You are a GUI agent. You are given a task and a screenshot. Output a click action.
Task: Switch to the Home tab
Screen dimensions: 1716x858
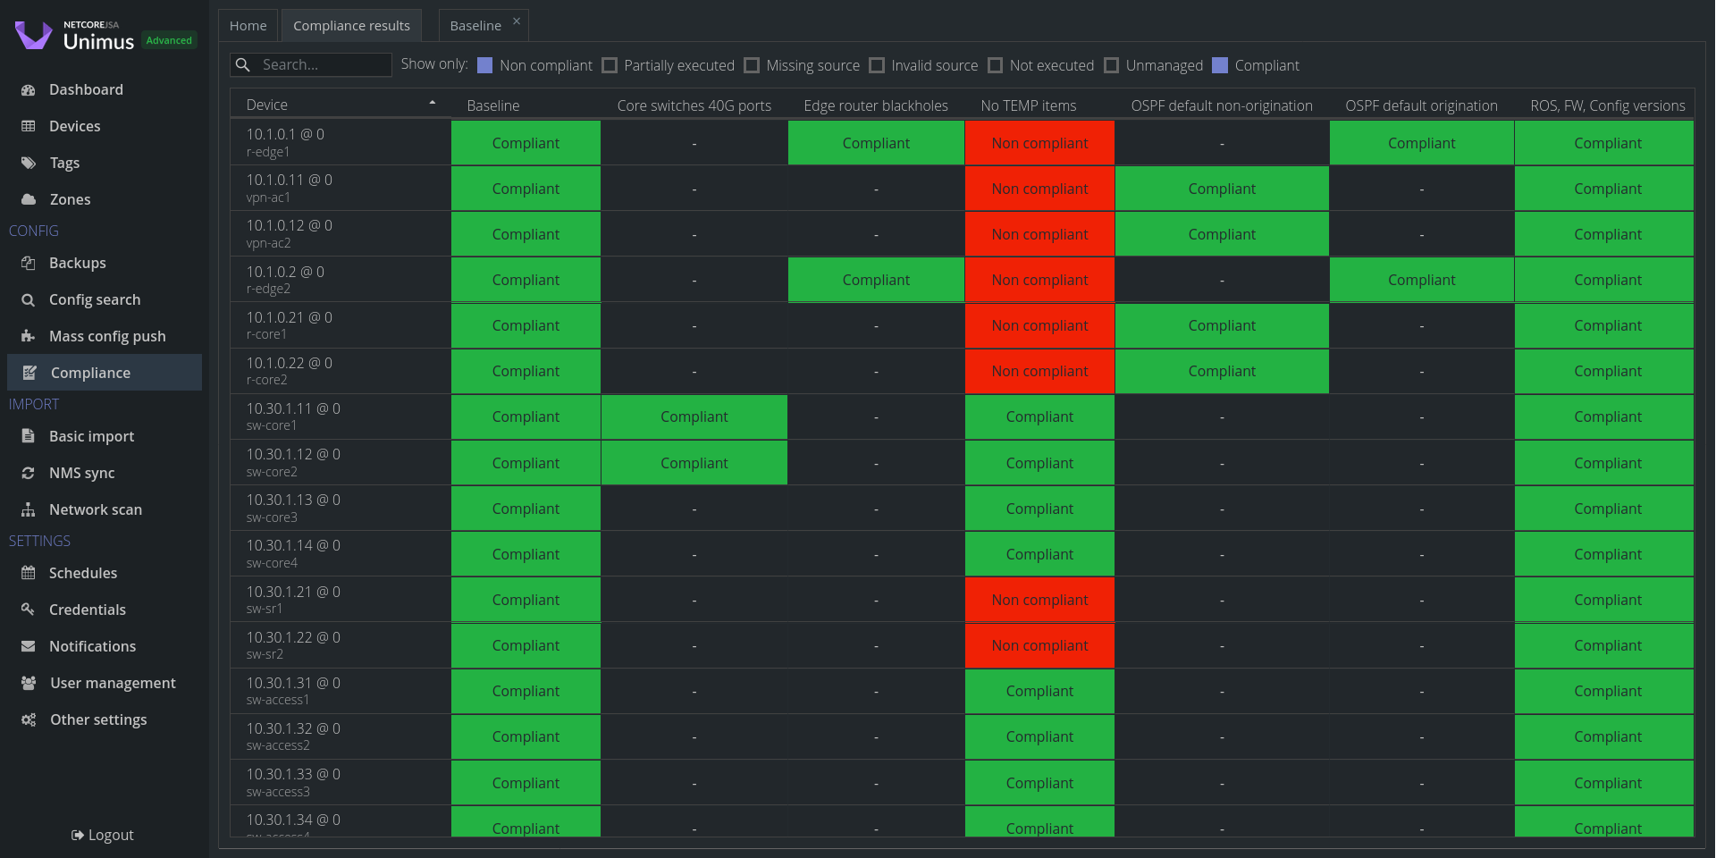[248, 26]
